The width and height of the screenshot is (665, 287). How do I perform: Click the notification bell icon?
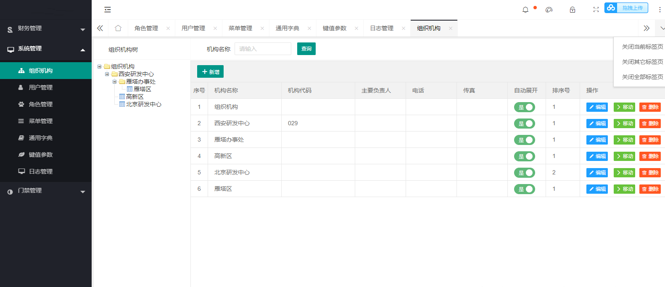(525, 10)
